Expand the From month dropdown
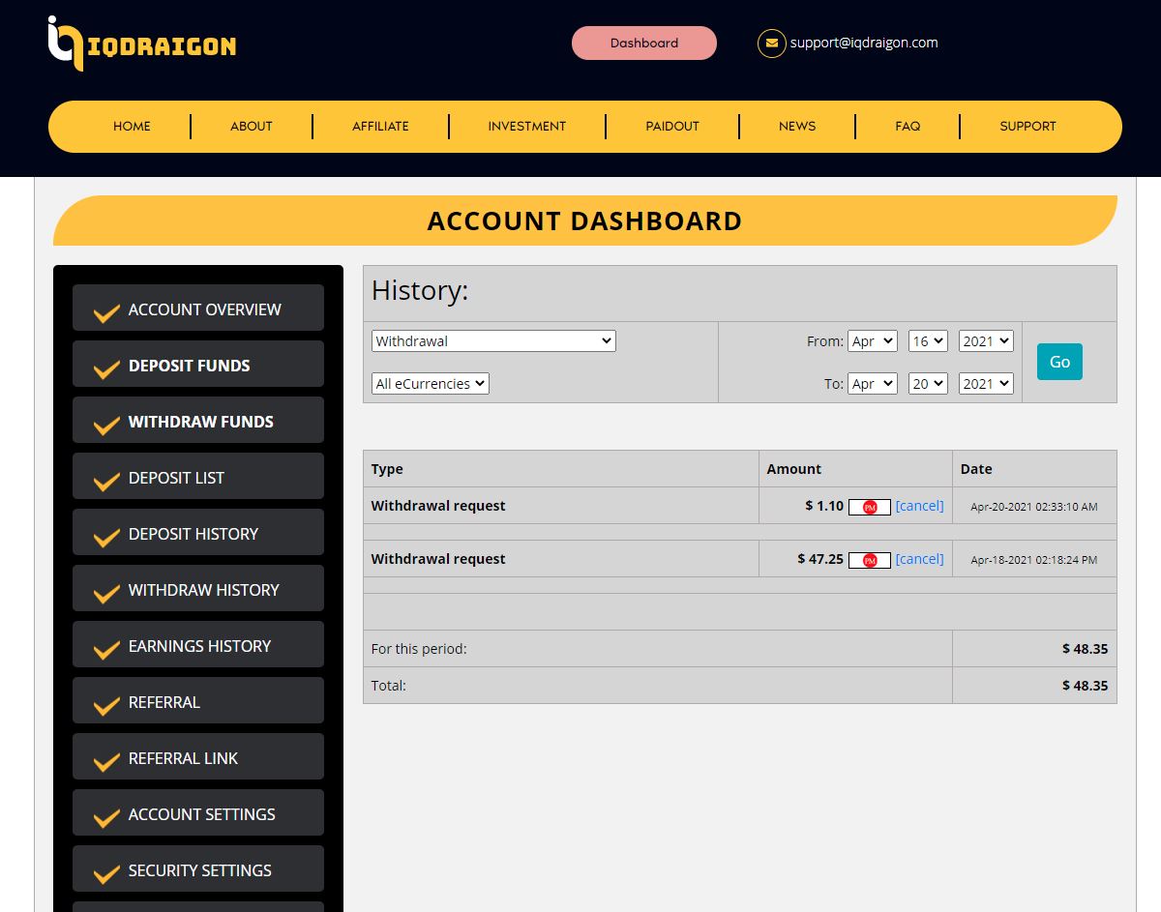Viewport: 1161px width, 912px height. point(873,341)
